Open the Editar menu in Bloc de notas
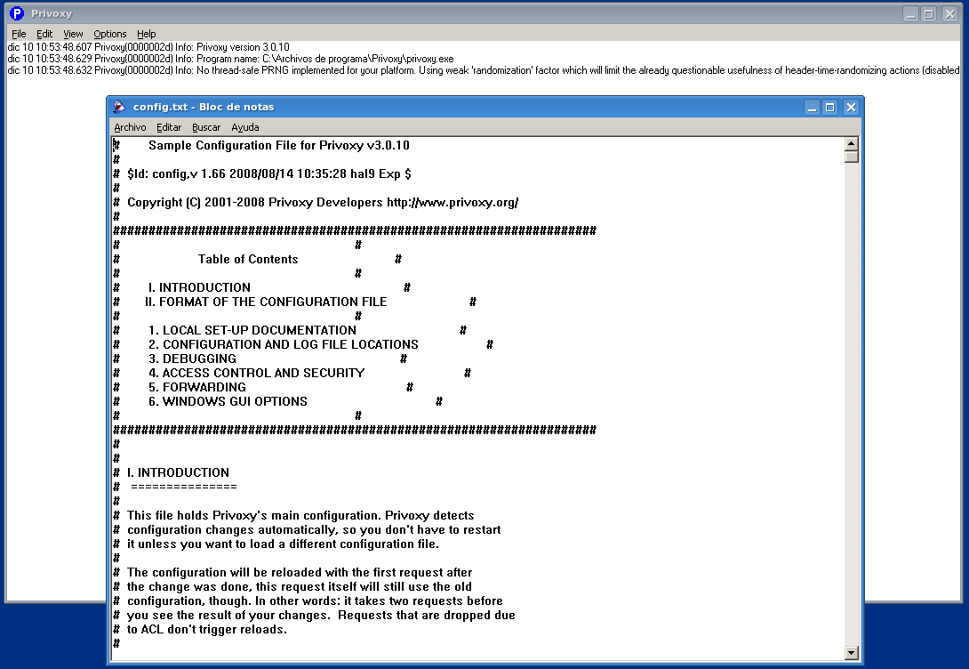969x669 pixels. pyautogui.click(x=169, y=127)
